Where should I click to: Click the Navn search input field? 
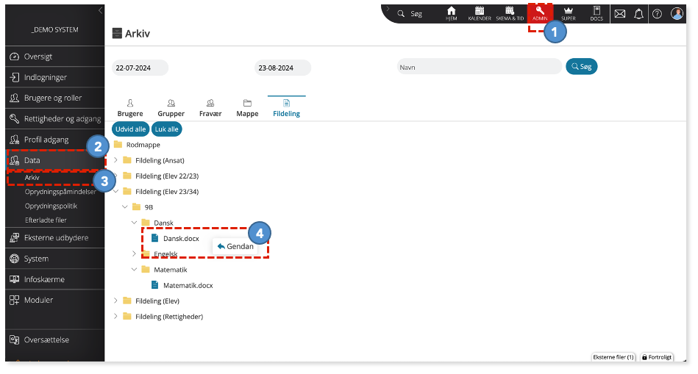[x=479, y=67]
